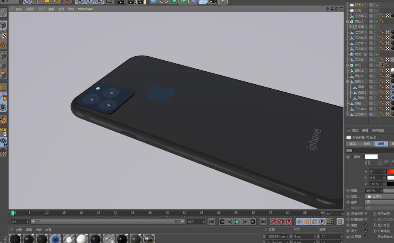Toggle the 高光 checkbox

[x=366, y=231]
